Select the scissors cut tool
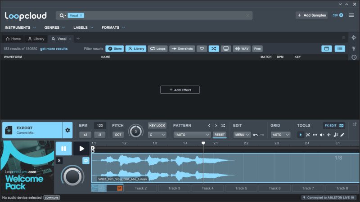 [308, 135]
